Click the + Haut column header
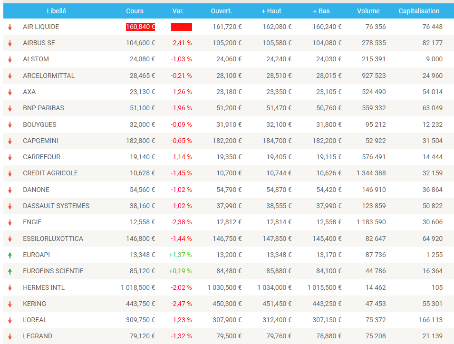The height and width of the screenshot is (344, 454). 271,11
